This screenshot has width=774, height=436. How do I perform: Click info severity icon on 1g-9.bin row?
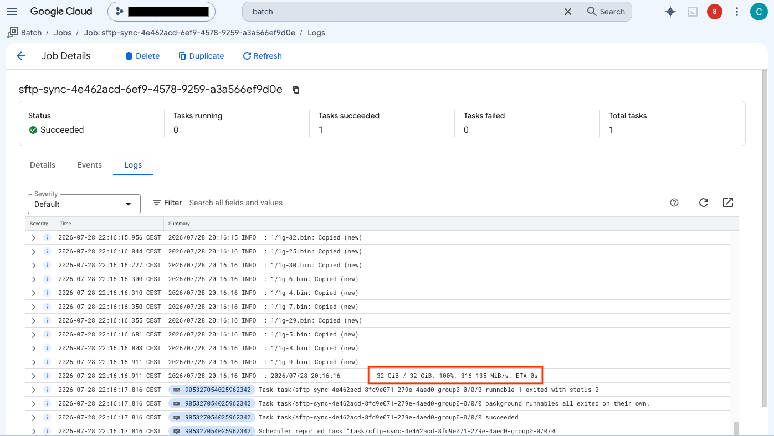[47, 362]
